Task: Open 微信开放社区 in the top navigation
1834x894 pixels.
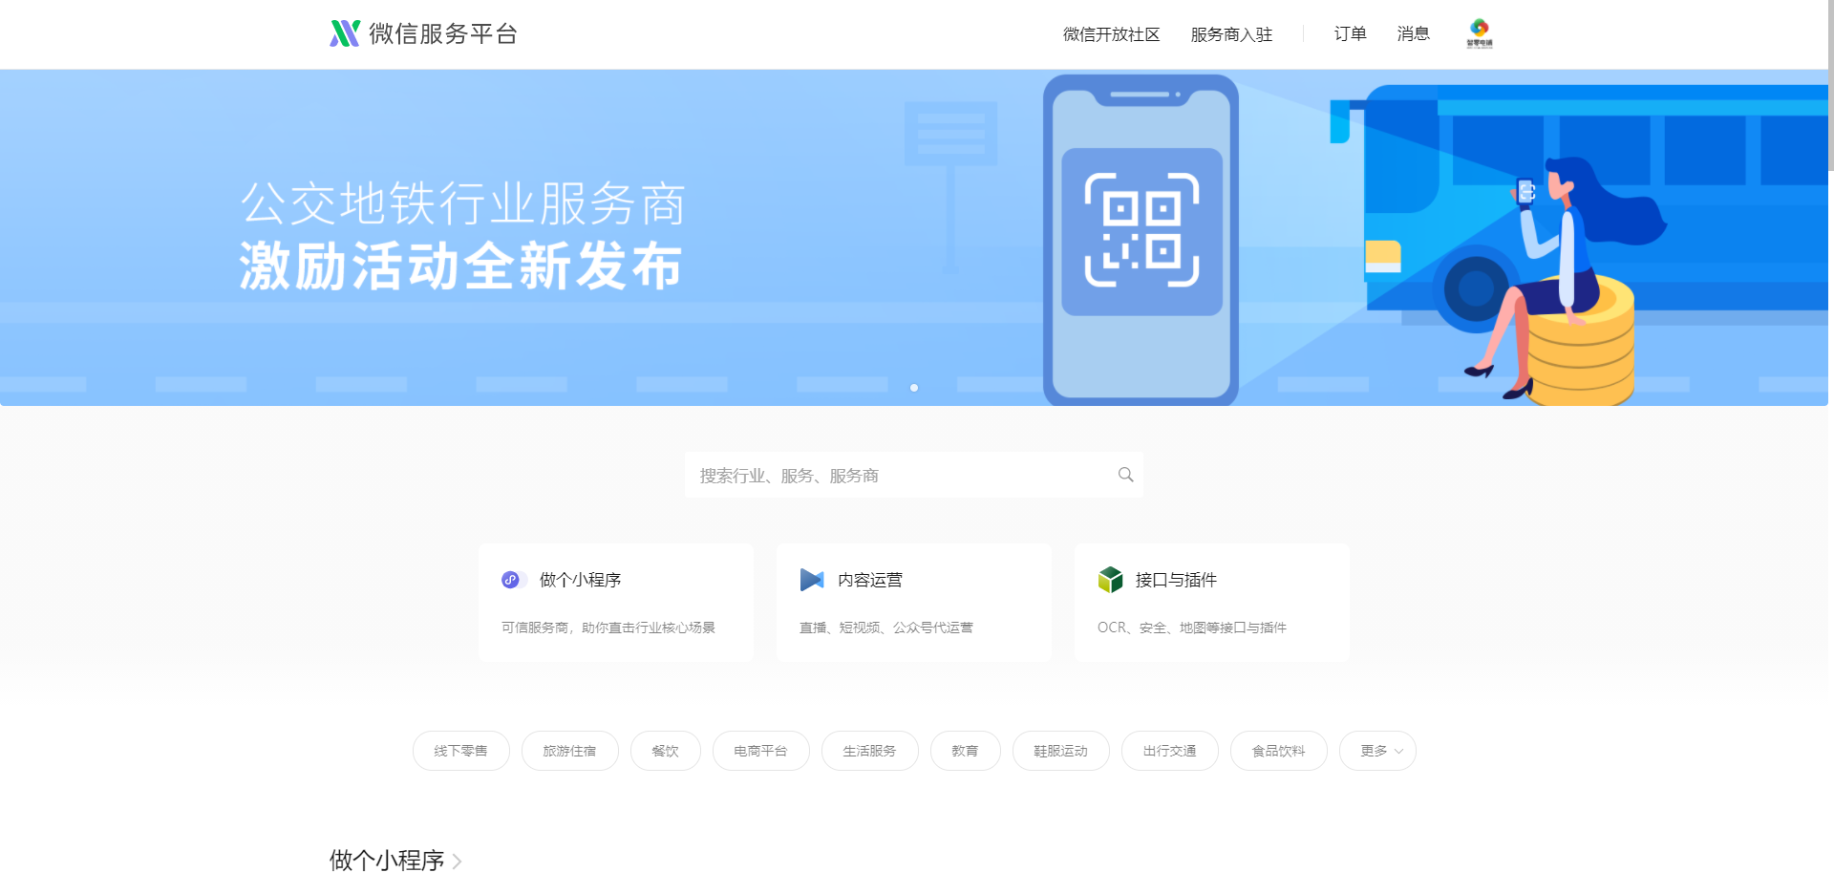Action: coord(1111,34)
